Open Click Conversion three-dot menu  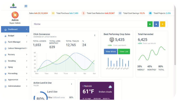pyautogui.click(x=95, y=35)
